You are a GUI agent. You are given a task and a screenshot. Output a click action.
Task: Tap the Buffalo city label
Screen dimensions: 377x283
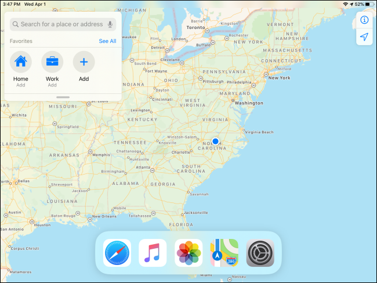tap(204, 45)
